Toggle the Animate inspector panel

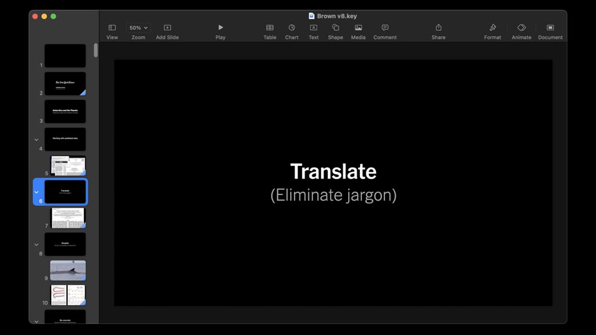521,28
